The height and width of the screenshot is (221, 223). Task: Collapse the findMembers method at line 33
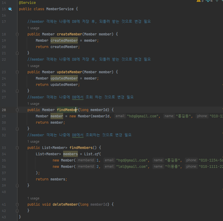click(x=17, y=148)
